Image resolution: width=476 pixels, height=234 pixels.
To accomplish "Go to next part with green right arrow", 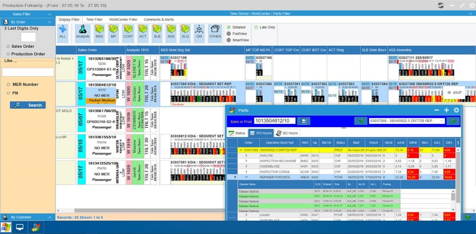I will coord(453,121).
